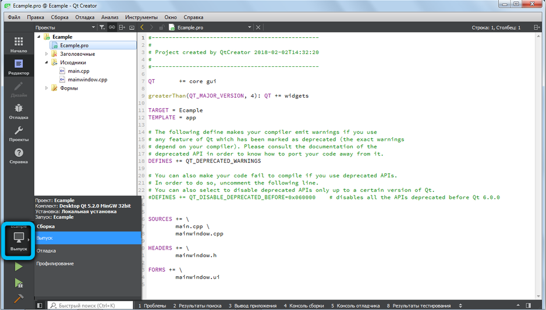Click the green Run button
Viewport: 546px width, 310px height.
point(19,267)
